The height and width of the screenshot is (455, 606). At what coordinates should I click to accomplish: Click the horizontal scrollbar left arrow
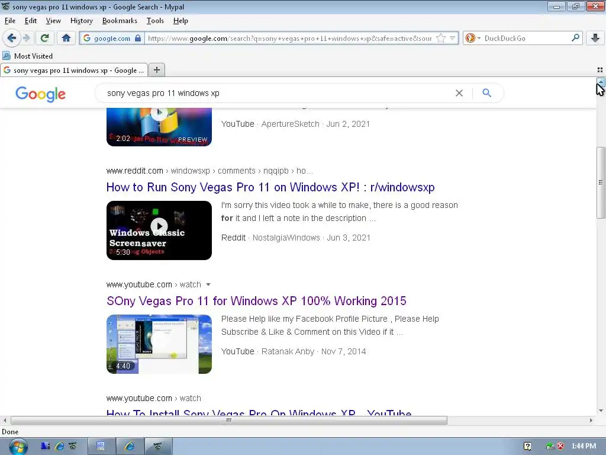click(5, 420)
